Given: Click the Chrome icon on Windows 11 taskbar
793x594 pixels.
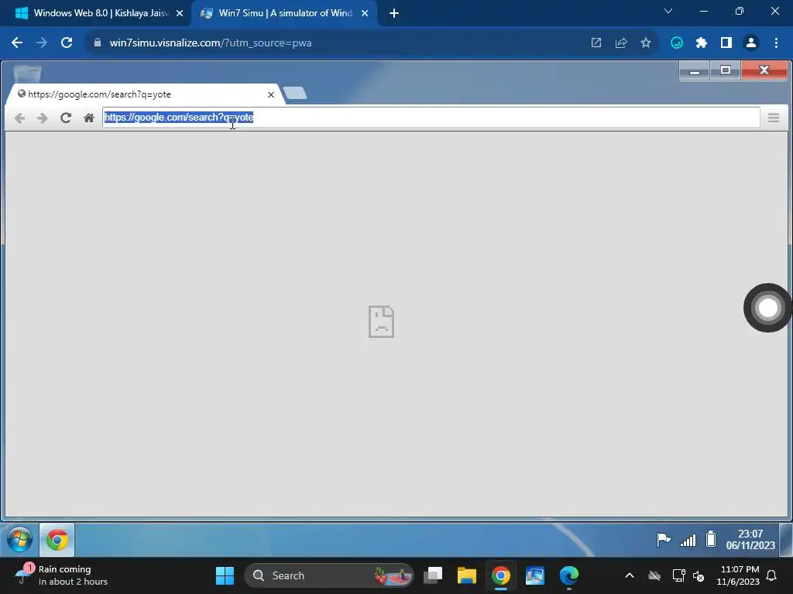Looking at the screenshot, I should pos(501,575).
